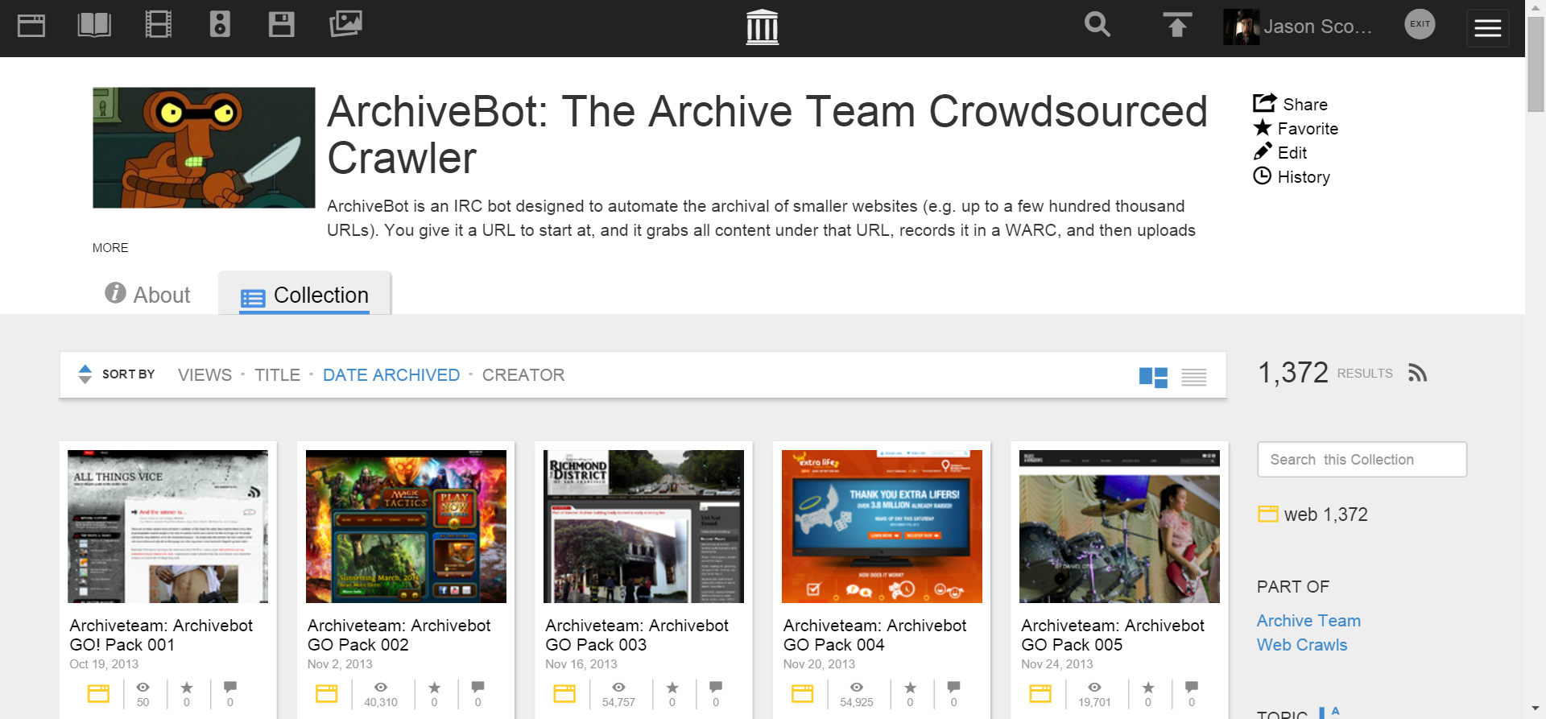
Task: Switch to the About tab
Action: tap(148, 295)
